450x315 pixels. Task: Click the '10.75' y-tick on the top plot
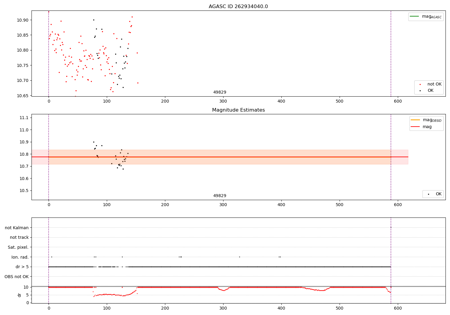coord(23,65)
